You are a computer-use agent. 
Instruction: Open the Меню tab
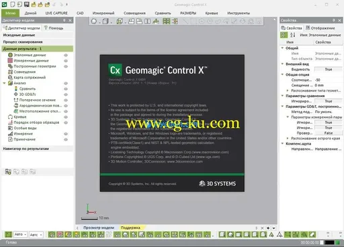tap(10, 13)
